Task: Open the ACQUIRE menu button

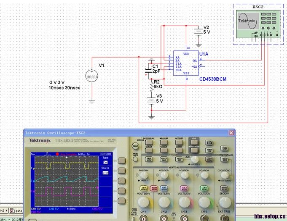Action: (x=179, y=142)
